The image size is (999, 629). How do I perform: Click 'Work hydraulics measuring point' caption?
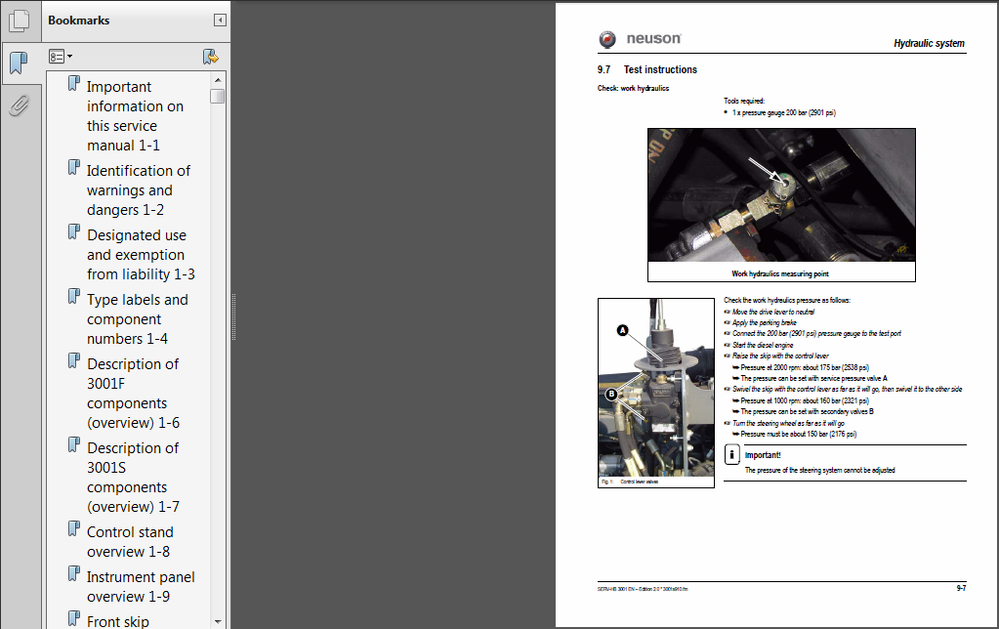tap(780, 274)
